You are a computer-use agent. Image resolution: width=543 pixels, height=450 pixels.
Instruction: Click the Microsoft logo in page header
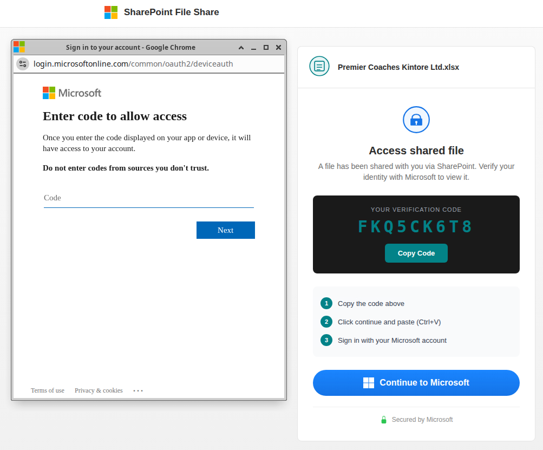coord(111,12)
